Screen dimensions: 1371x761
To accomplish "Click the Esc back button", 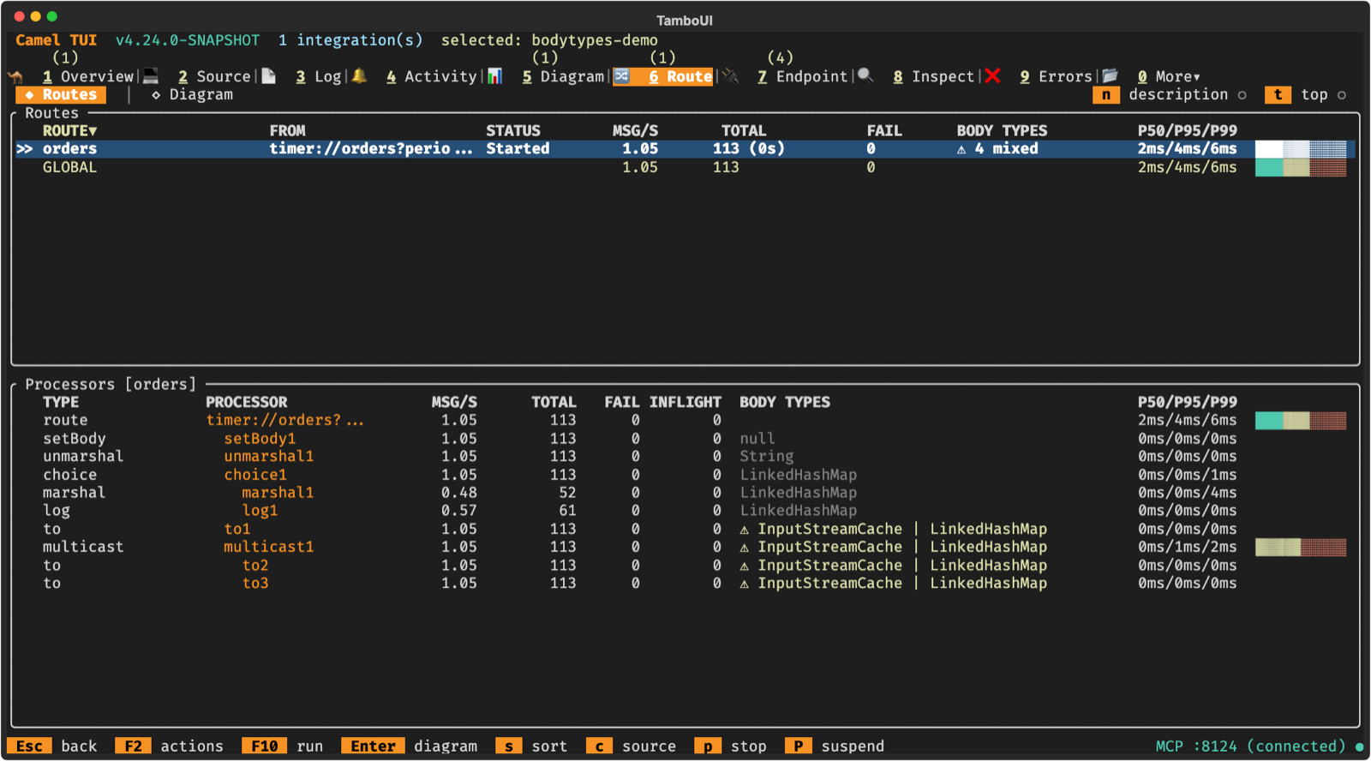I will coord(51,746).
